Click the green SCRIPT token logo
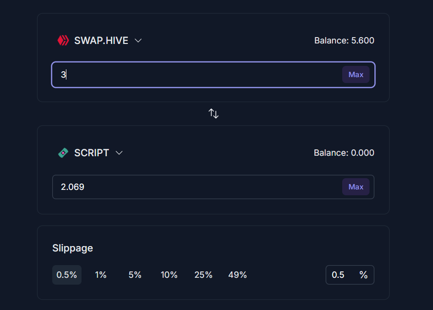Viewport: 433px width, 310px height. tap(63, 153)
